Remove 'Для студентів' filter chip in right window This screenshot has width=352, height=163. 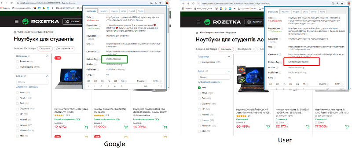point(254,49)
